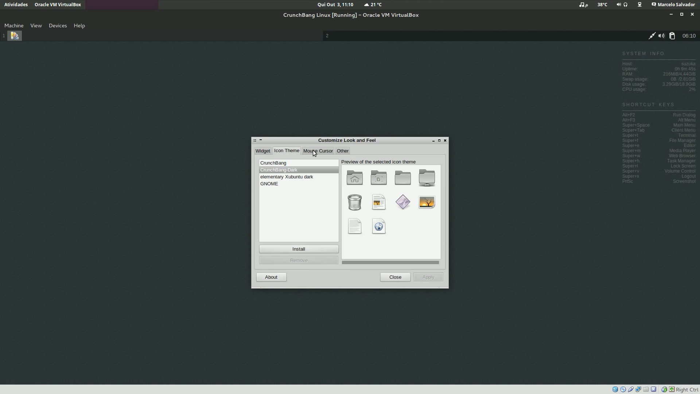Click VirtualBox hard disk activity icon
Screen dimensions: 700x394
(615, 389)
